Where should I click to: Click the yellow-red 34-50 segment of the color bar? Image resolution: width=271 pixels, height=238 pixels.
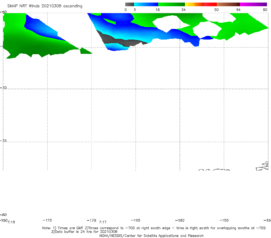(201, 4)
